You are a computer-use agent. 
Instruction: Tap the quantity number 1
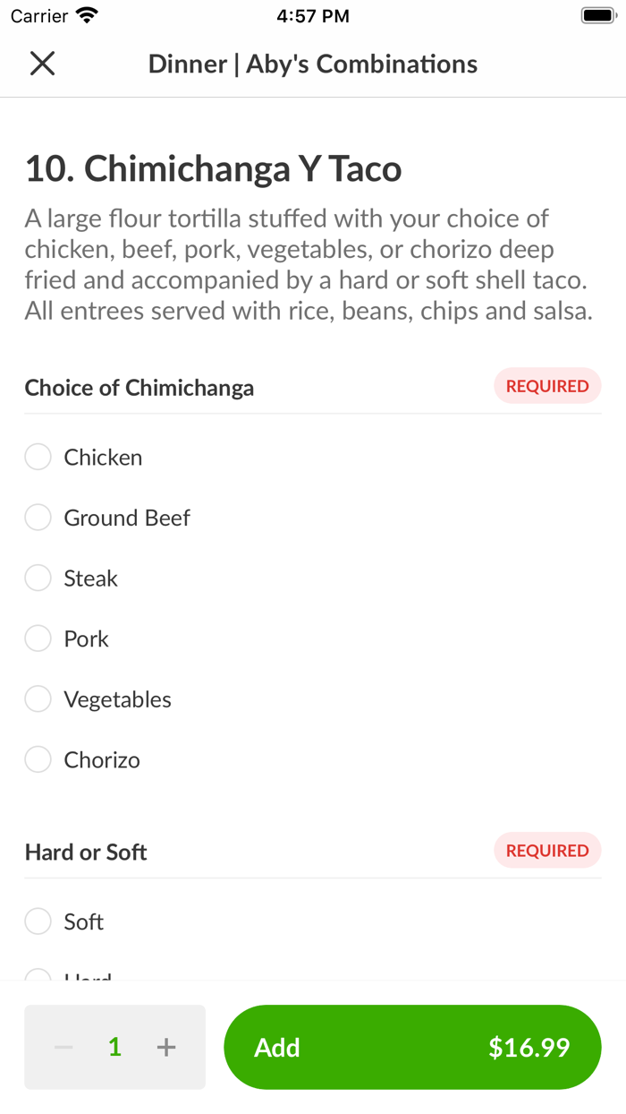pyautogui.click(x=114, y=1047)
